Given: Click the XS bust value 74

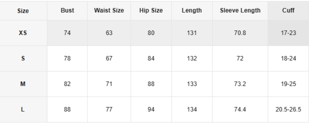Looking at the screenshot, I should click(67, 33).
